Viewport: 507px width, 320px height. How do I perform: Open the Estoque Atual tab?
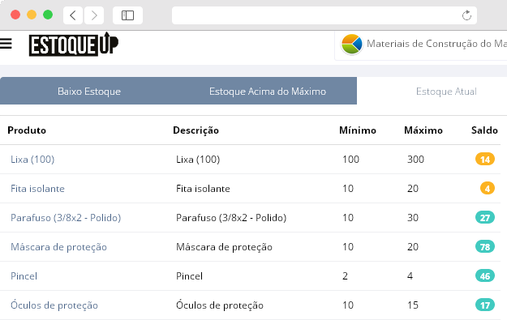tap(446, 92)
